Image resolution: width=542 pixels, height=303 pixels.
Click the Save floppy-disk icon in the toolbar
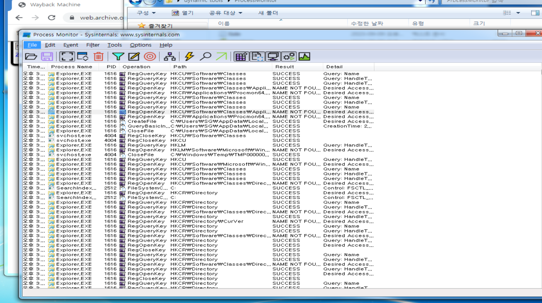[47, 56]
